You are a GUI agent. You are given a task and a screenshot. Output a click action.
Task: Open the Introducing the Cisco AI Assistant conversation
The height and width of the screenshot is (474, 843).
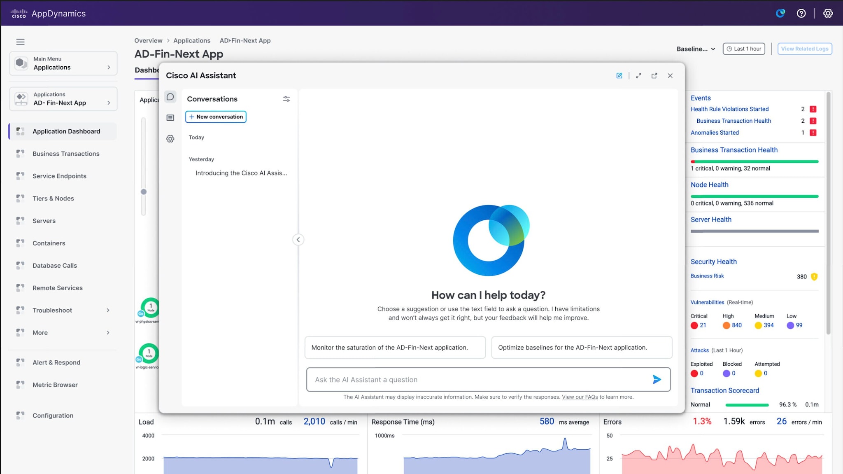point(241,173)
